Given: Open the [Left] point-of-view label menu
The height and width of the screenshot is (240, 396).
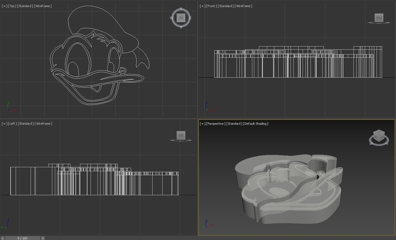Looking at the screenshot, I should click(x=12, y=124).
